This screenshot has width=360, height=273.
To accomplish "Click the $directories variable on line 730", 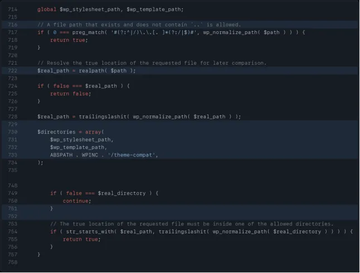I will tap(56, 132).
